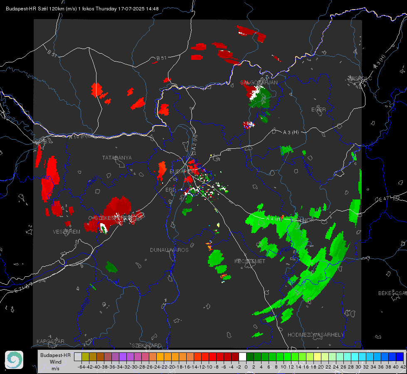Click the Heves county label
The width and height of the screenshot is (407, 374).
[x=308, y=168]
